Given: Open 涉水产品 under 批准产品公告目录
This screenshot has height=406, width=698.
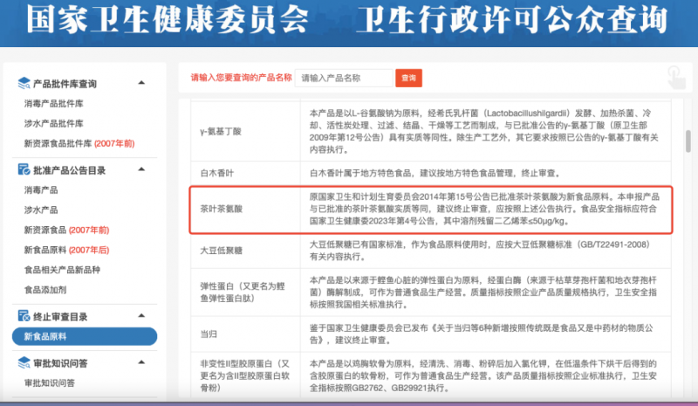Looking at the screenshot, I should (41, 210).
